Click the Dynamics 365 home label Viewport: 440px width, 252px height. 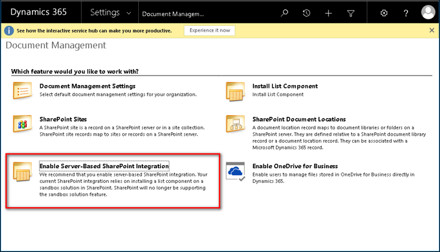point(38,12)
